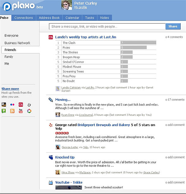186x194 pixels.
Task: Go to the Tasks tab
Action: coord(90,18)
